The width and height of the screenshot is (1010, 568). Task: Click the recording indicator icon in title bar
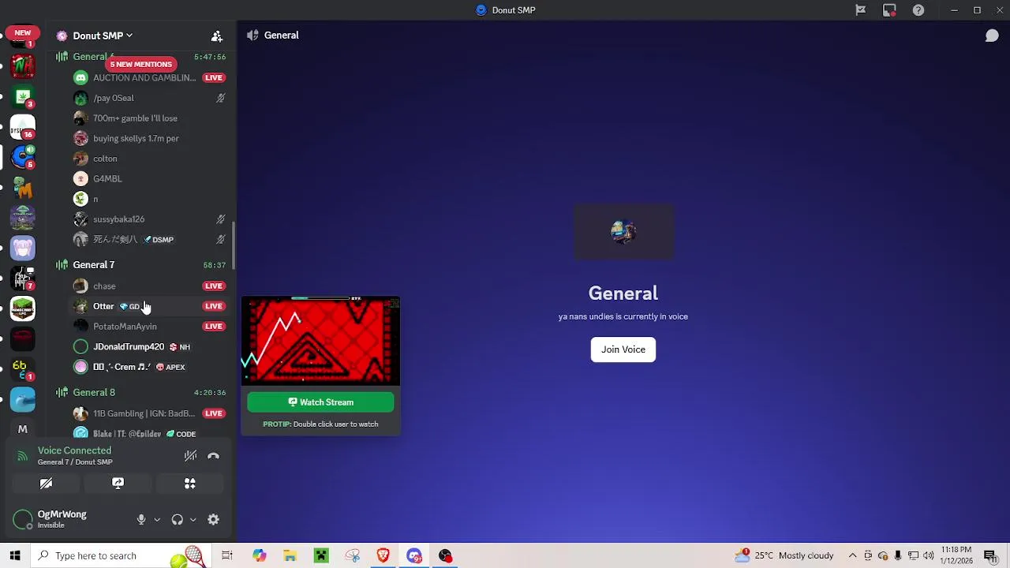point(889,10)
